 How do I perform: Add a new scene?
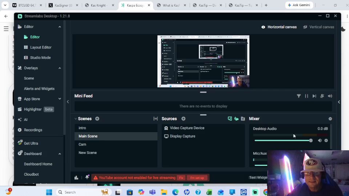click(97, 119)
